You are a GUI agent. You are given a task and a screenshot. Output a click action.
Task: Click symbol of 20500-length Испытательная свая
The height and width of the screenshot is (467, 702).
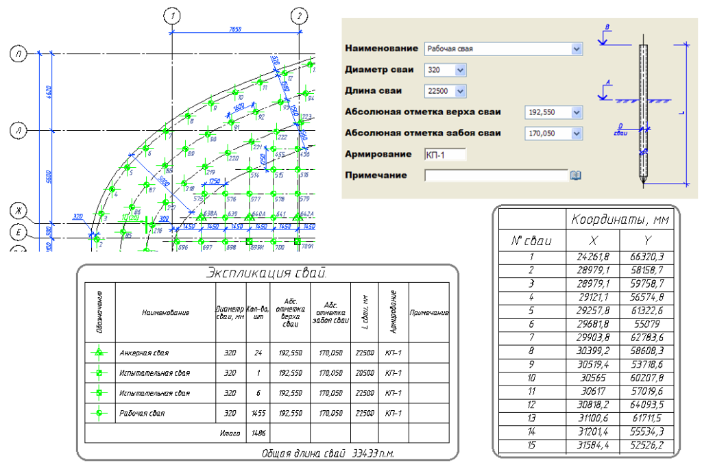click(x=99, y=373)
